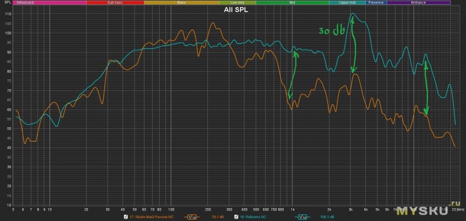466x221 pixels.
Task: Select the Brilliance frequency band
Action: point(418,2)
